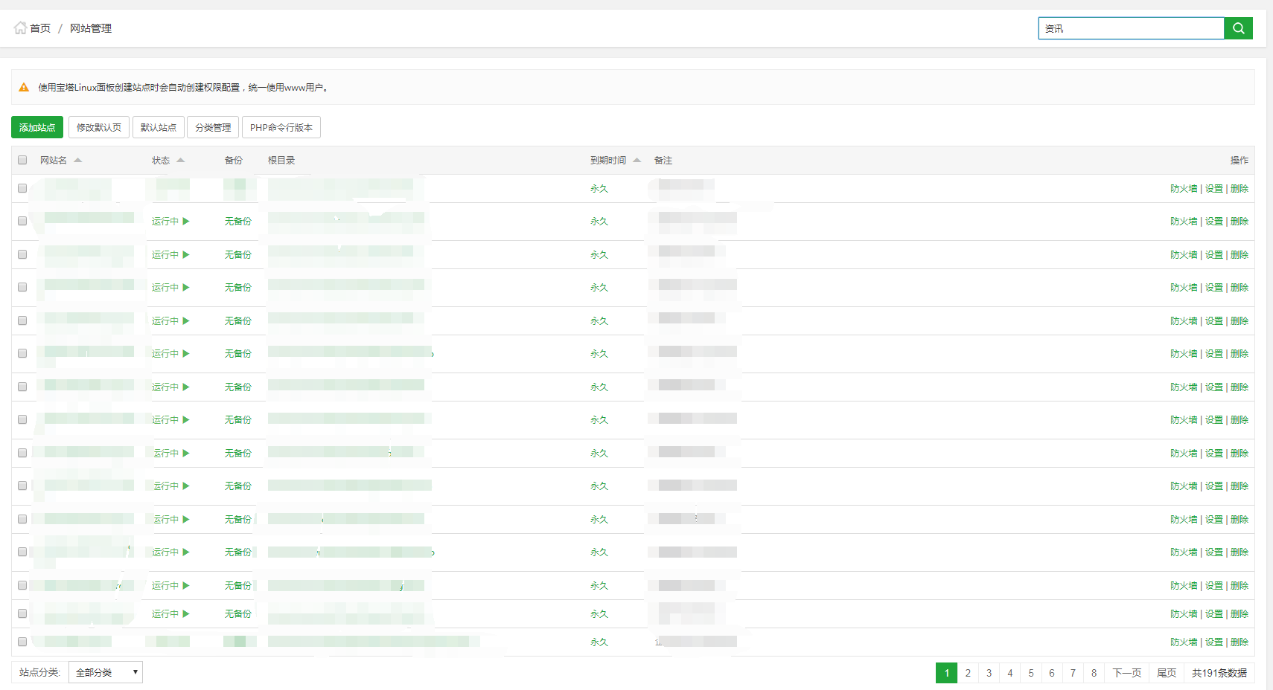Click the 网站管理 breadcrumb item
The height and width of the screenshot is (690, 1273).
pos(91,28)
